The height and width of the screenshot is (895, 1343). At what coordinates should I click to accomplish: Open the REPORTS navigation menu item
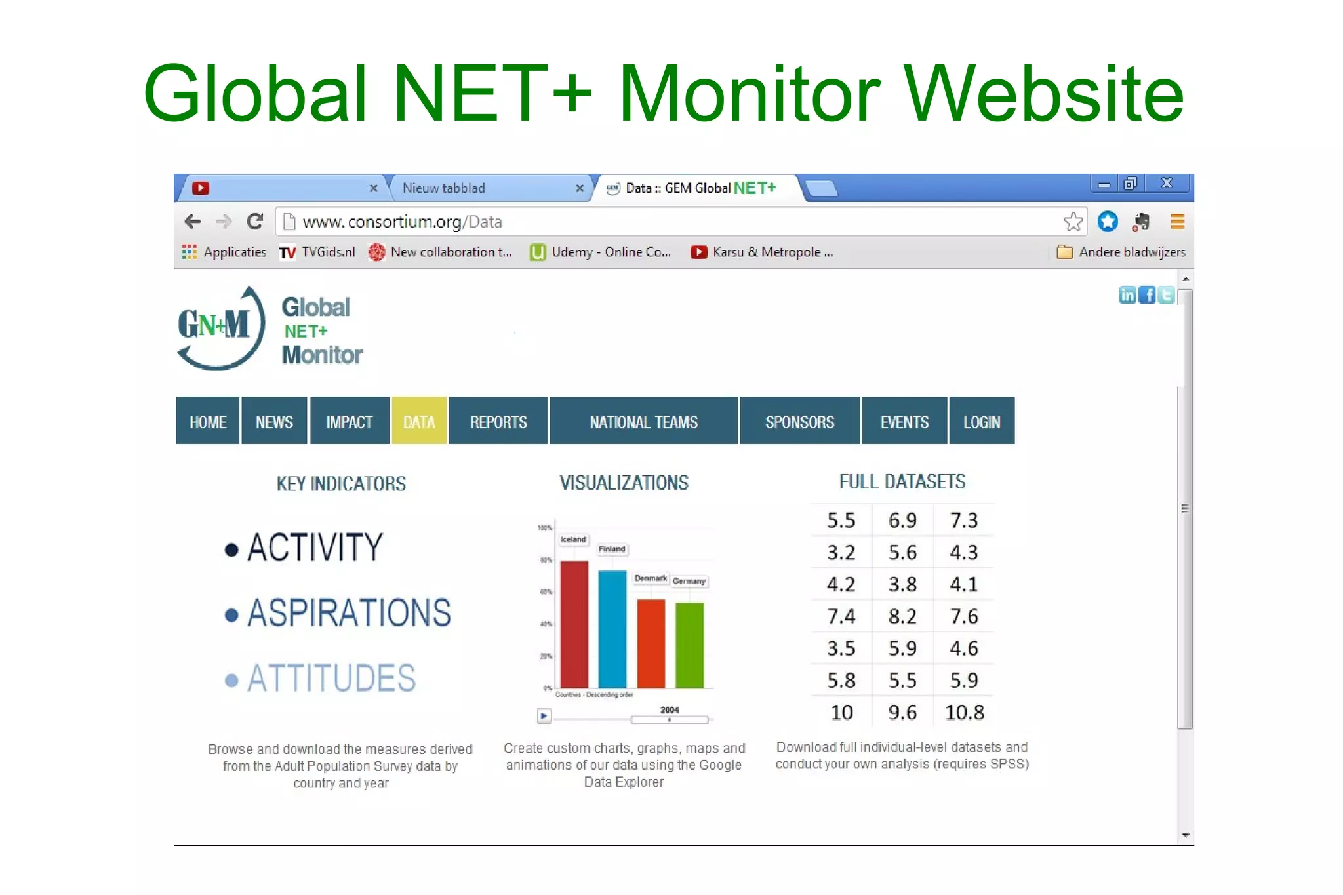(x=498, y=422)
